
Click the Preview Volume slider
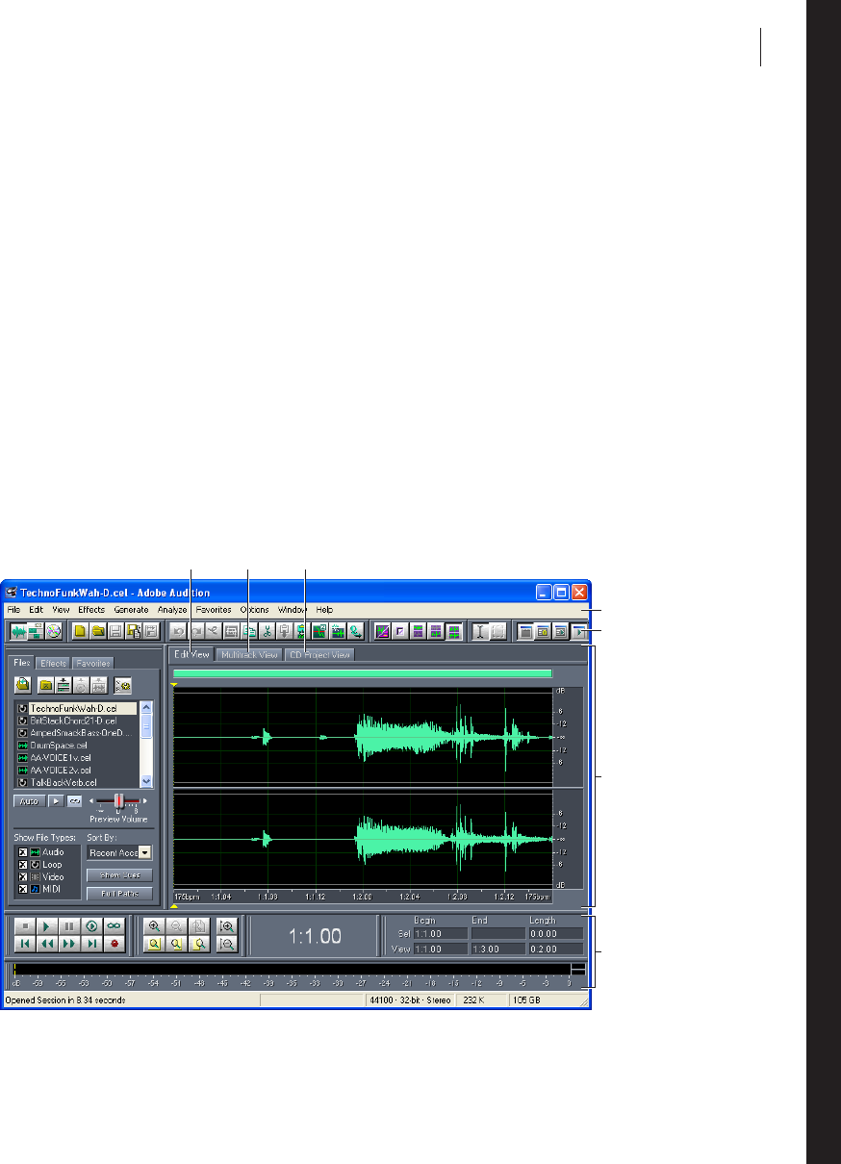pos(118,800)
